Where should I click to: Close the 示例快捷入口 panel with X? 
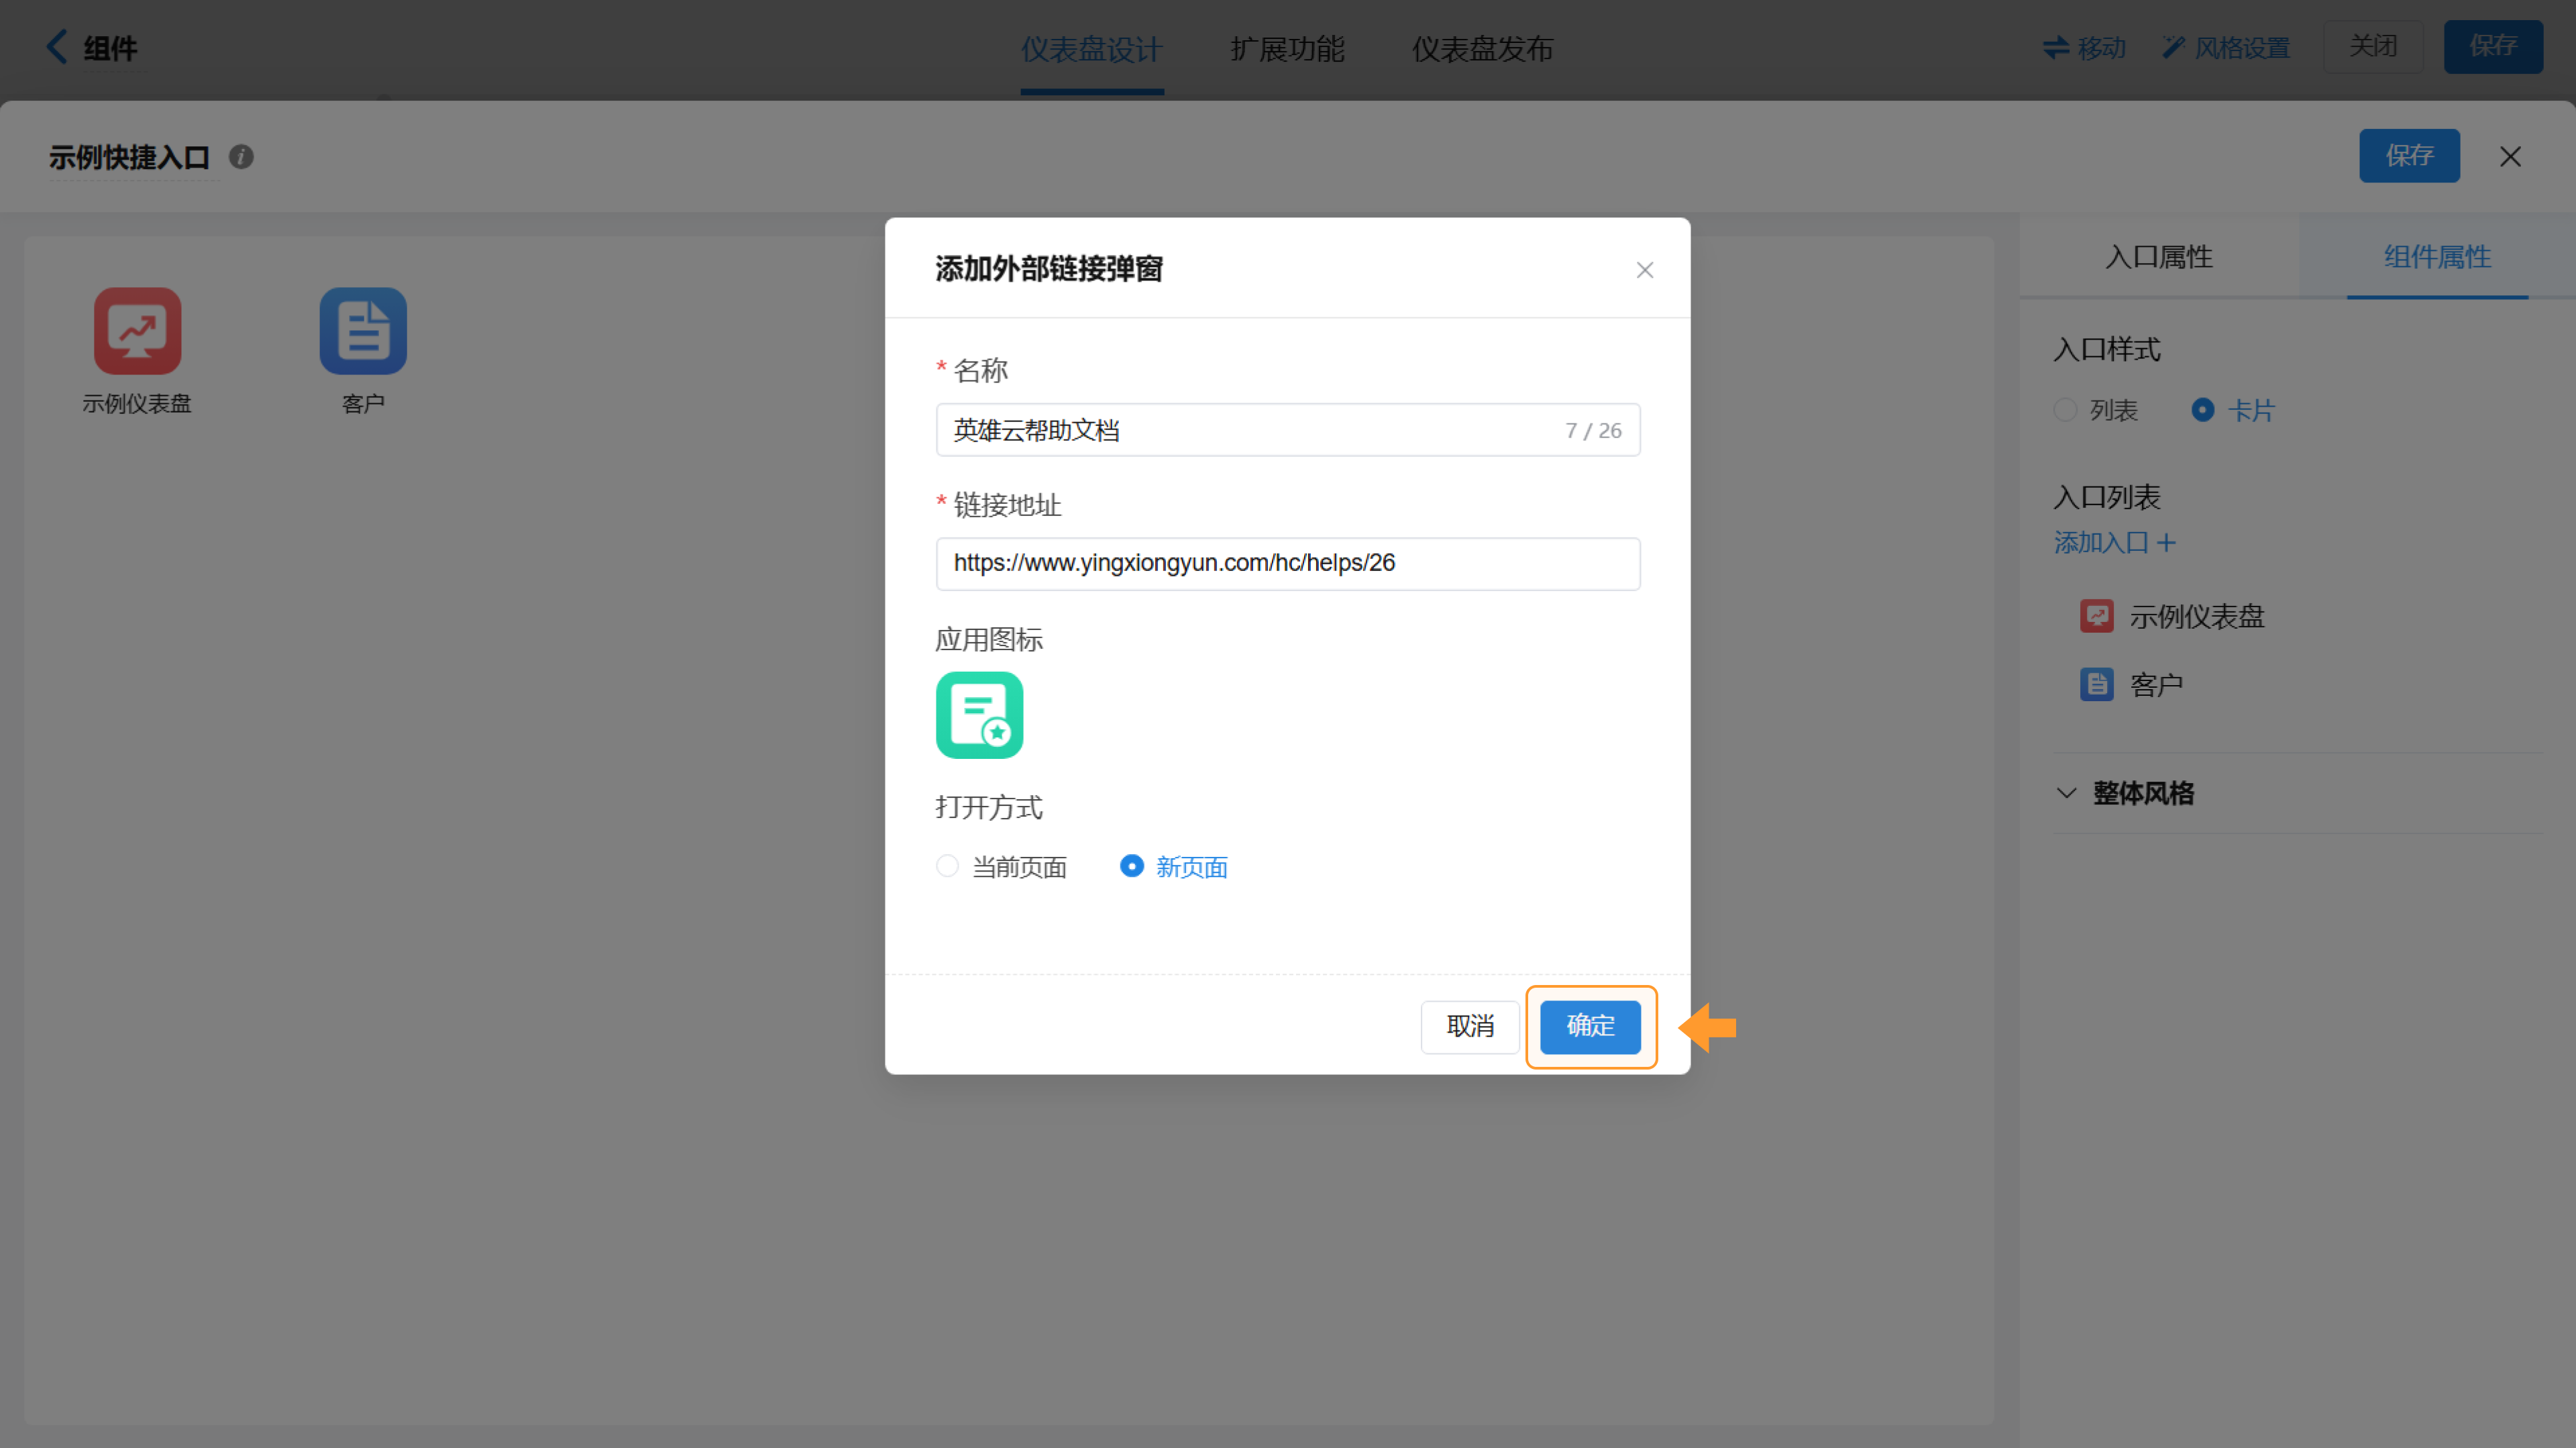pyautogui.click(x=2510, y=157)
